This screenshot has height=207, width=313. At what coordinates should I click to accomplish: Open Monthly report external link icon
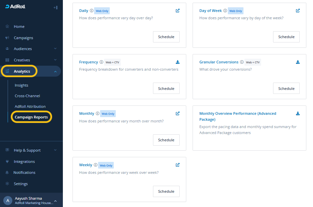pyautogui.click(x=178, y=113)
